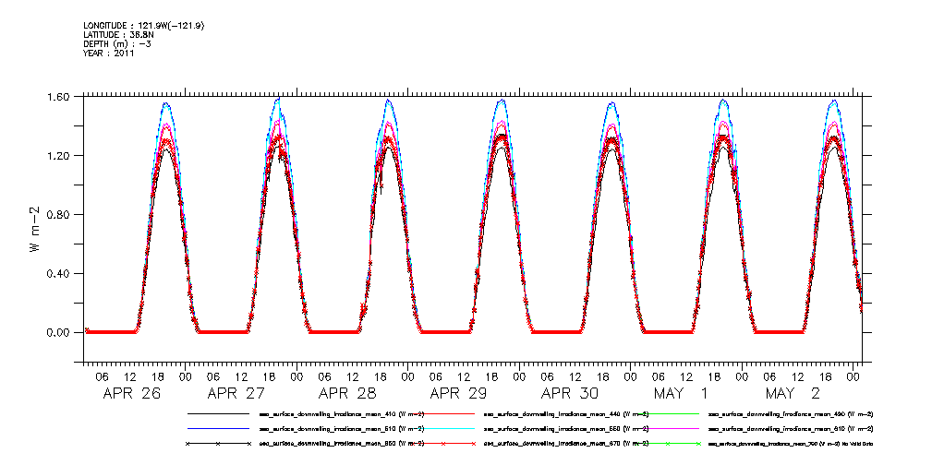This screenshot has width=932, height=465.
Task: Click the 0.80 y-axis tick label
Action: [x=59, y=214]
